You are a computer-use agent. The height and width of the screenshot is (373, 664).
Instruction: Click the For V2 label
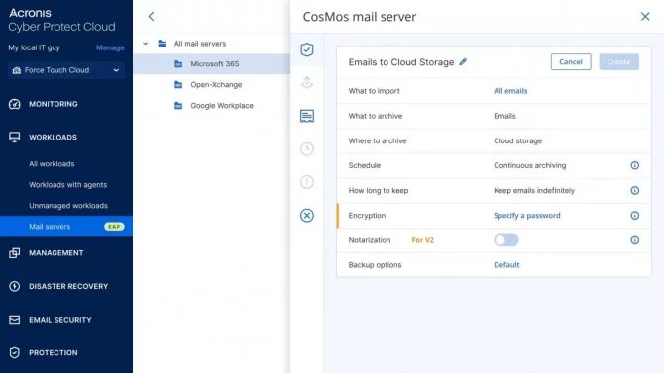[422, 240]
